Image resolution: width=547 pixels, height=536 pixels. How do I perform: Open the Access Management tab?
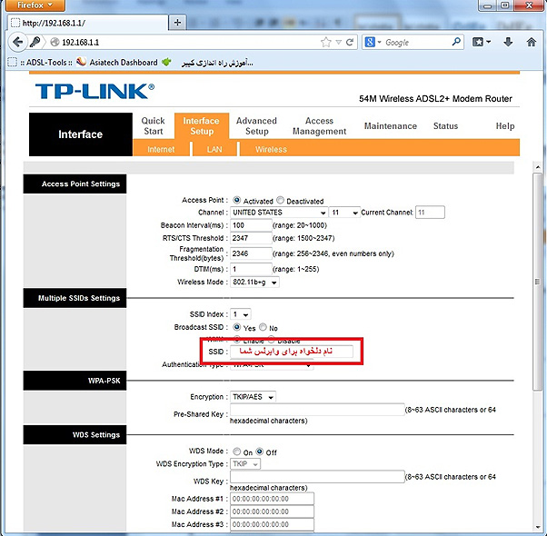[319, 126]
